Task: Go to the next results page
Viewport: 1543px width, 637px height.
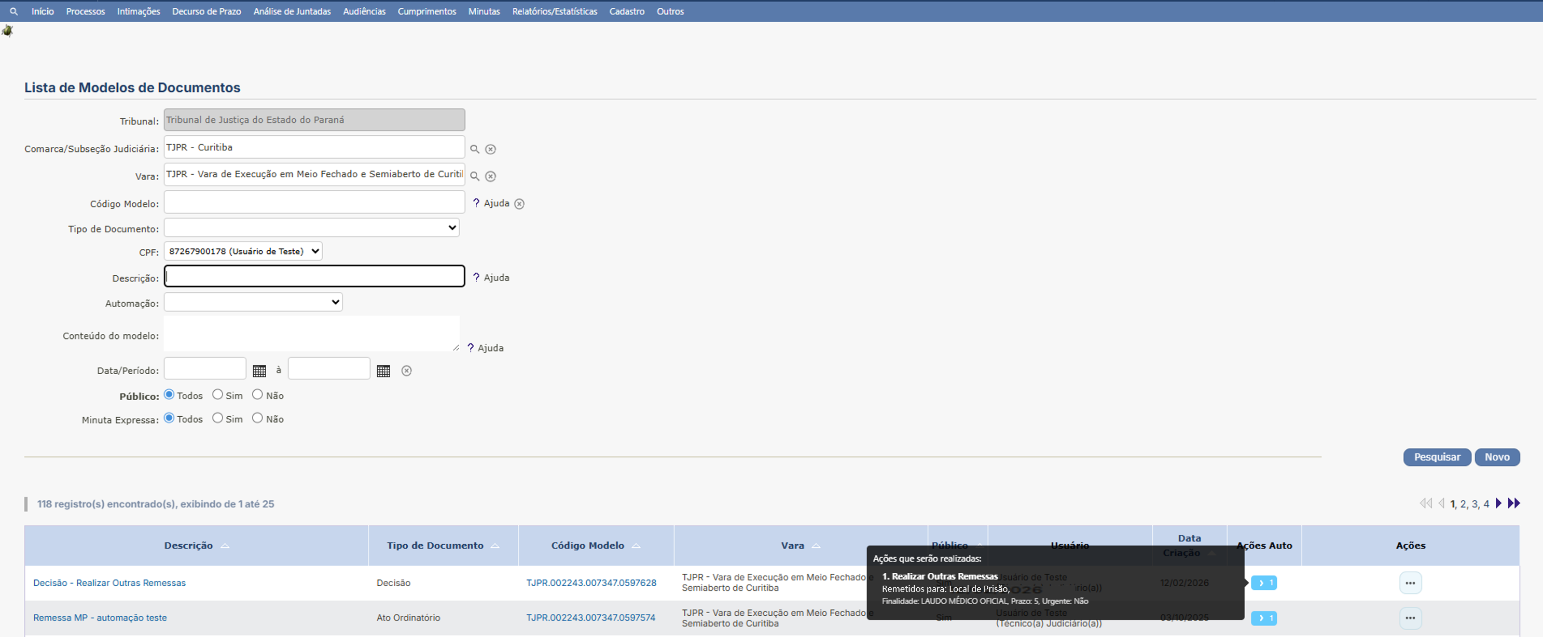Action: click(1499, 503)
